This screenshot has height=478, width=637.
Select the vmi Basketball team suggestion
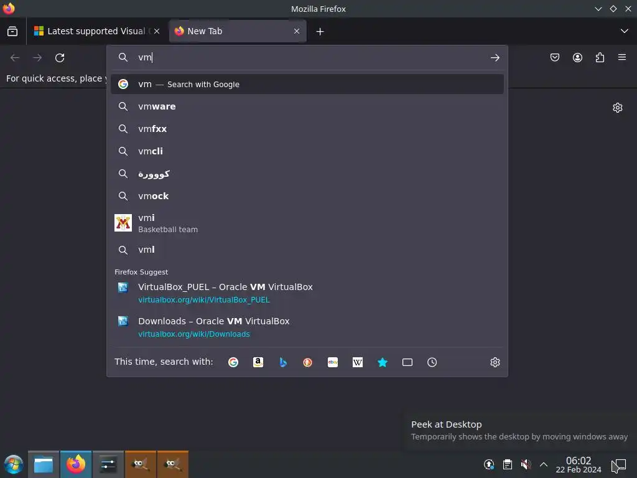pyautogui.click(x=307, y=223)
